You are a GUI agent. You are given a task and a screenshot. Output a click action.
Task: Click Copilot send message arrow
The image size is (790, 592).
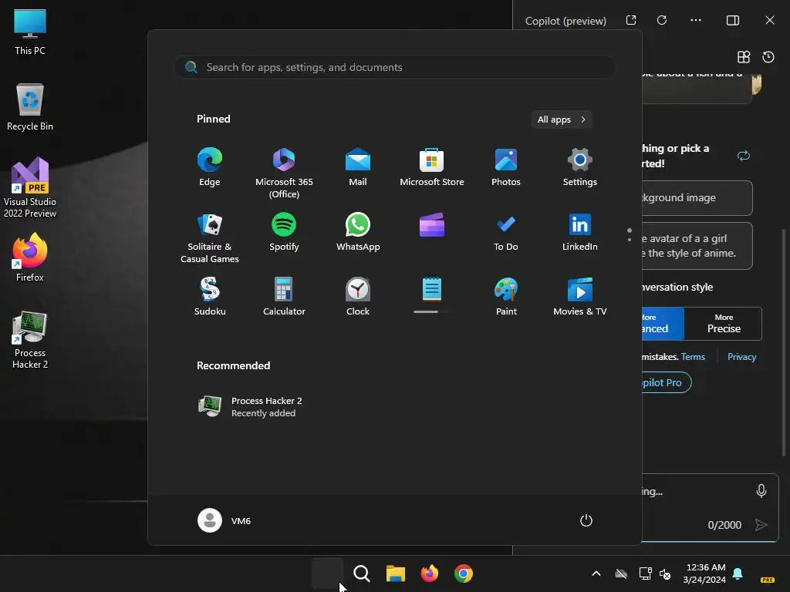(x=761, y=525)
